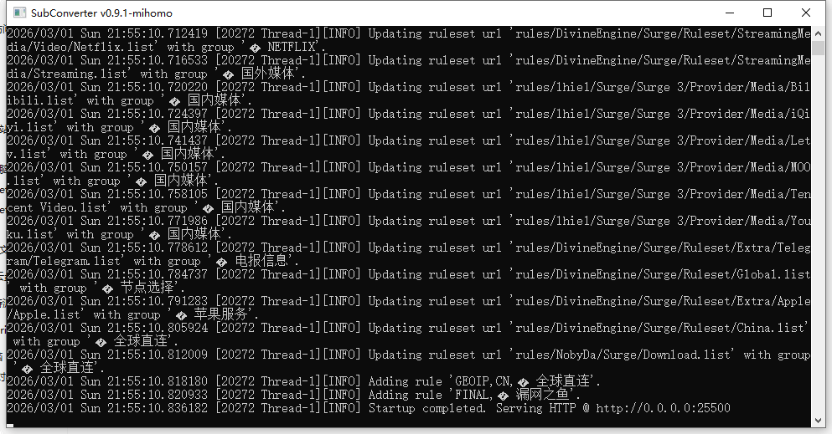The image size is (832, 434).
Task: Click the 电报信息 group name
Action: (x=261, y=261)
